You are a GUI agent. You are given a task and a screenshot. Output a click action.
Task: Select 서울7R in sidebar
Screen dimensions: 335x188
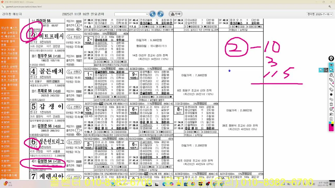point(5,142)
